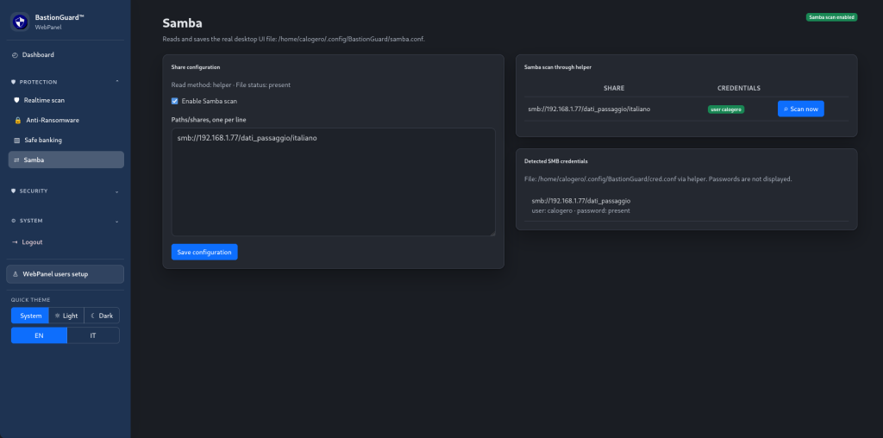Screen dimensions: 883x438
Task: Click the Samba arrows icon
Action: (17, 160)
